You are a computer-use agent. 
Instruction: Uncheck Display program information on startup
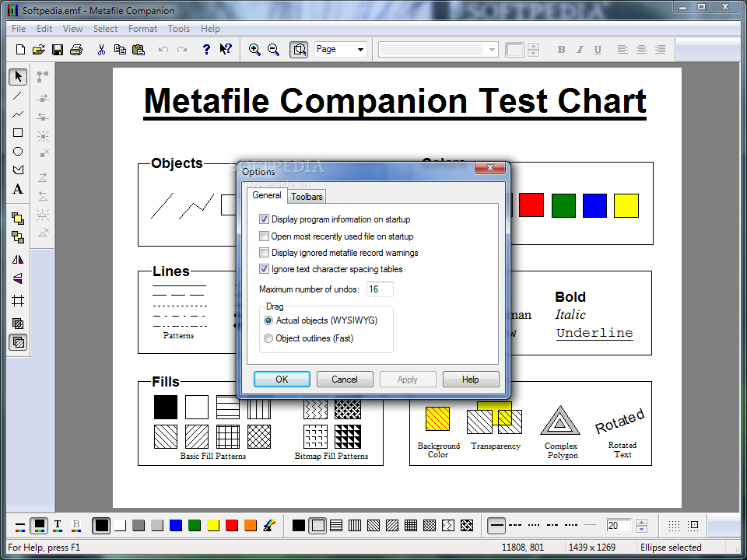[264, 219]
